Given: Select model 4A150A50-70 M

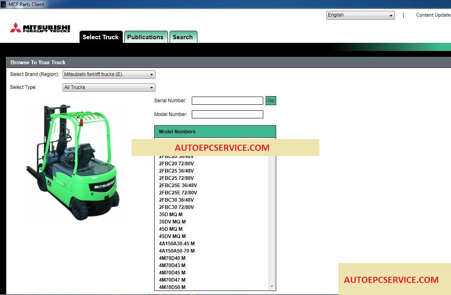Looking at the screenshot, I should click(177, 251).
